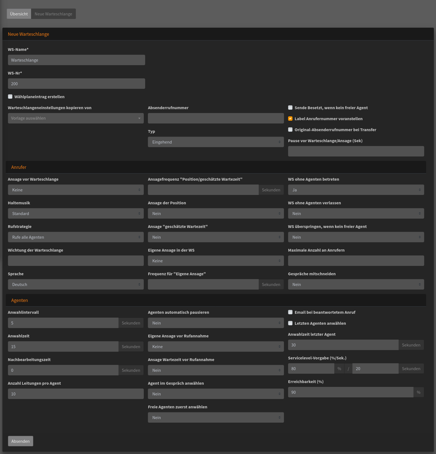Open the Neue Warteschlange tab

pos(53,14)
